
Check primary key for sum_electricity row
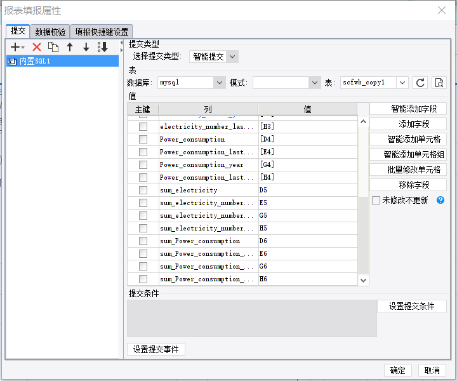143,190
